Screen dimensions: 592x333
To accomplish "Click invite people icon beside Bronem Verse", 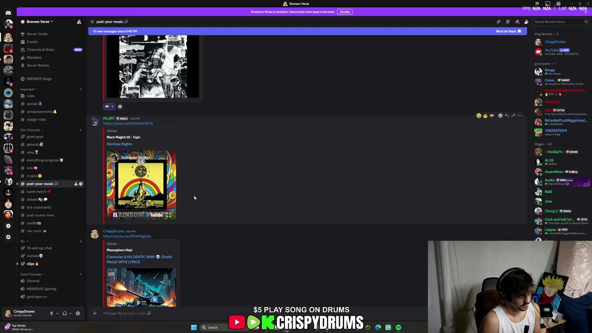I will pyautogui.click(x=79, y=22).
